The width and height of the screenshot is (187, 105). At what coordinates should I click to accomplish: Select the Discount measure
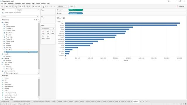(7, 78)
